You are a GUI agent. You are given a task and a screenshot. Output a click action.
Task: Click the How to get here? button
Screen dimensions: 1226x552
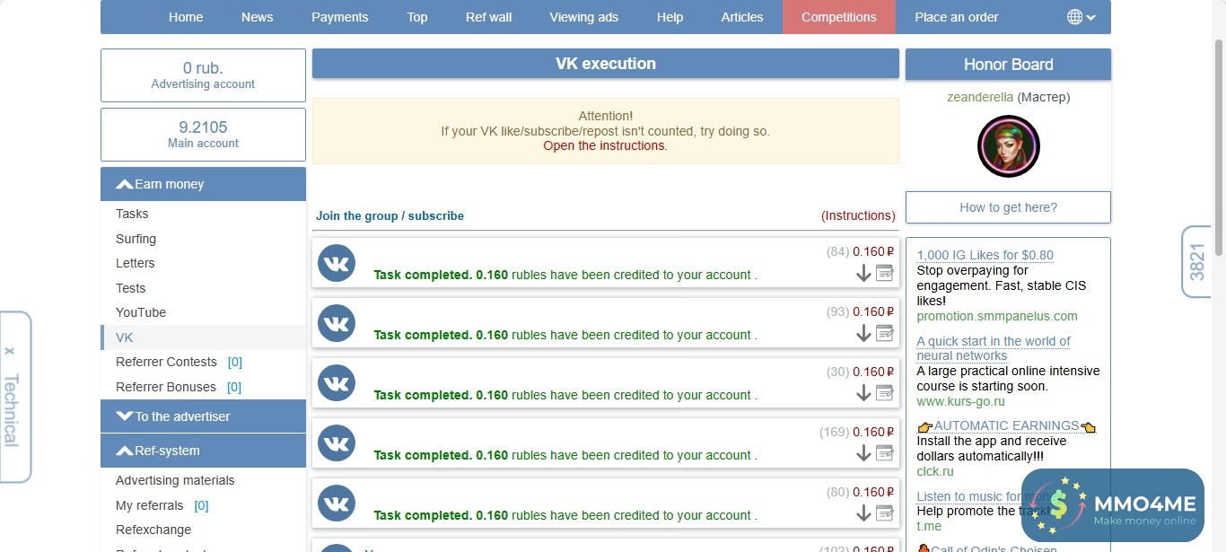tap(1007, 207)
